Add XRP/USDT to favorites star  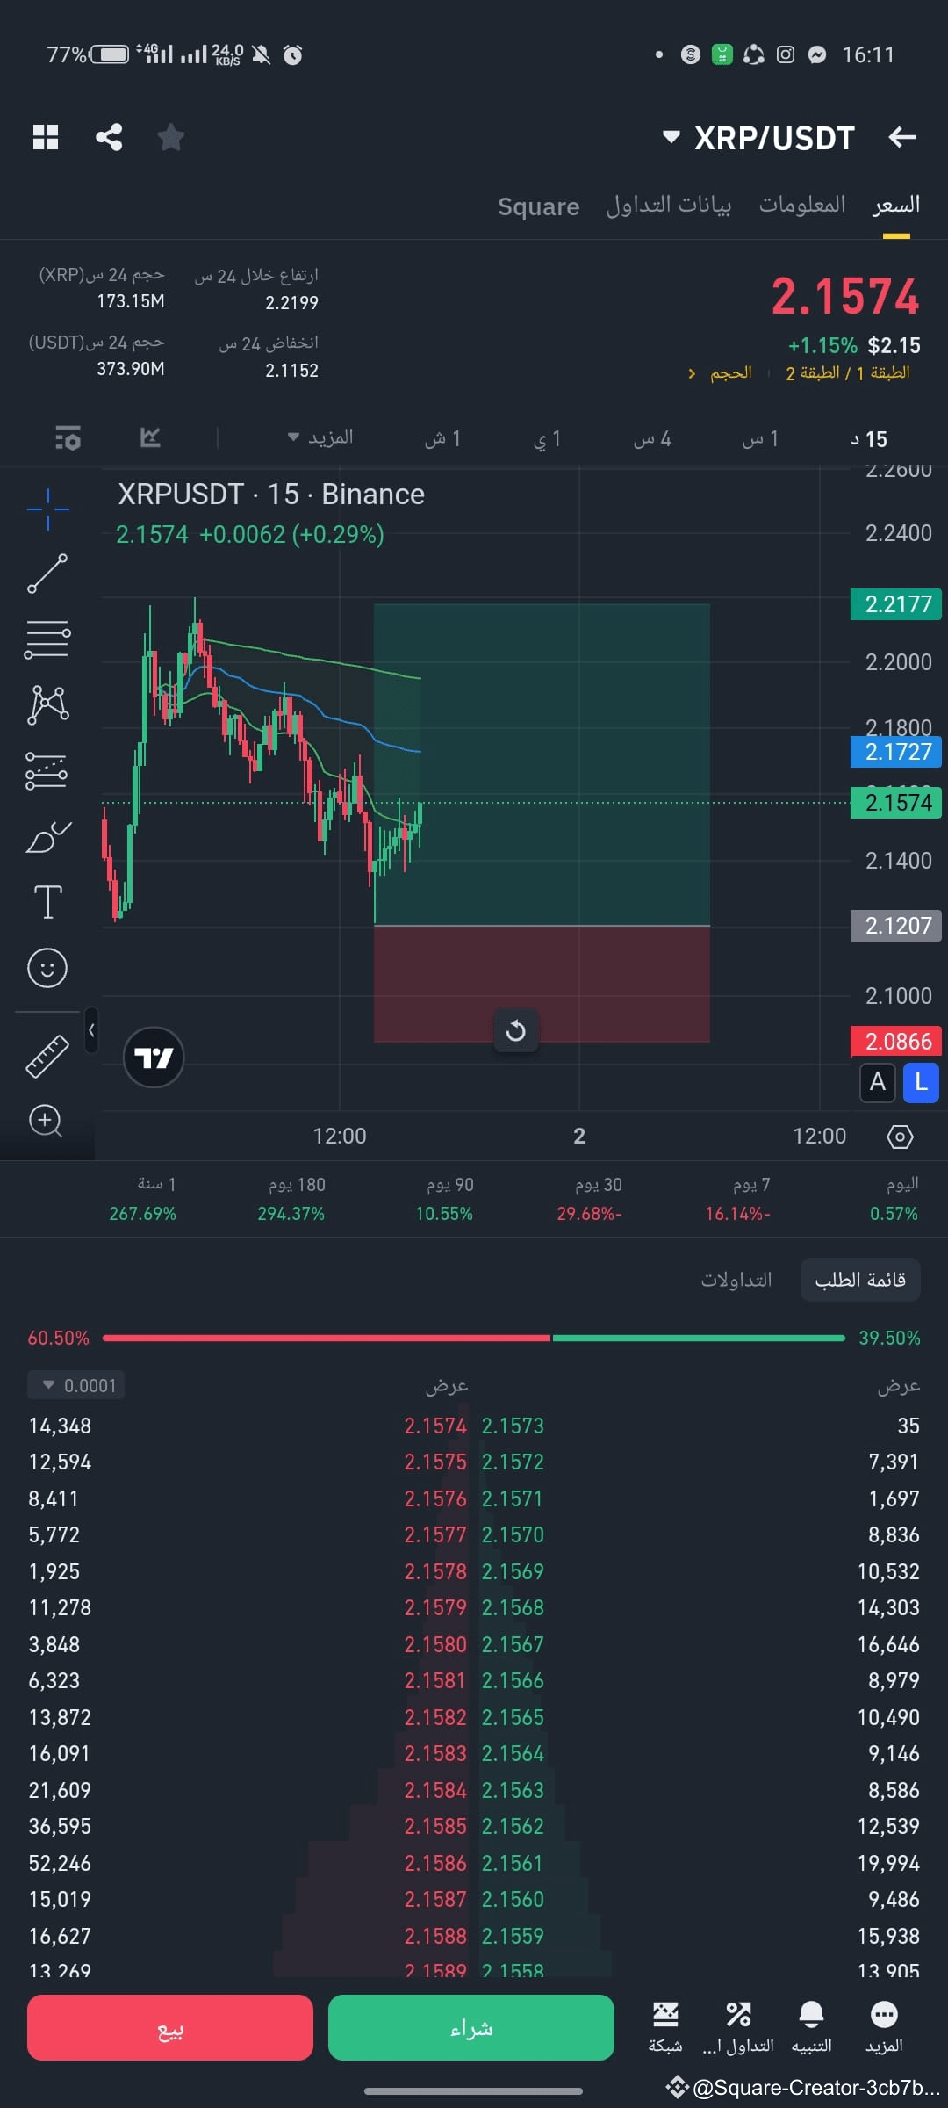(x=170, y=137)
